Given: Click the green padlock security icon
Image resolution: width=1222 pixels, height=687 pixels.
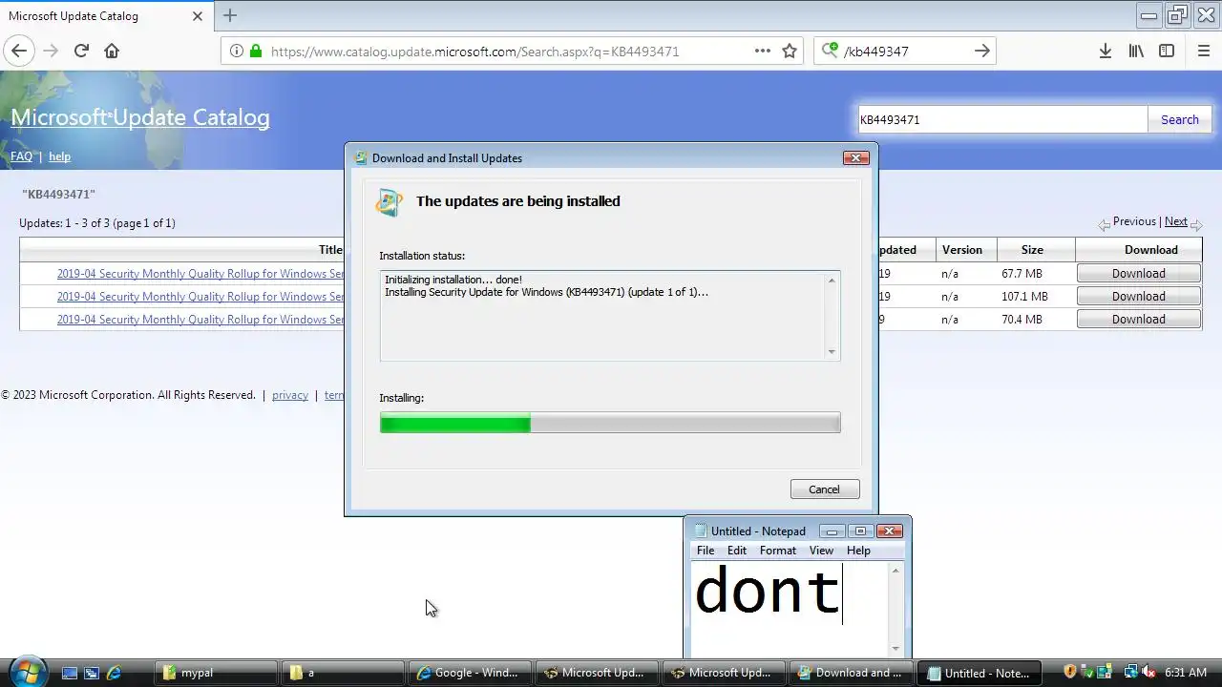Looking at the screenshot, I should tap(255, 52).
